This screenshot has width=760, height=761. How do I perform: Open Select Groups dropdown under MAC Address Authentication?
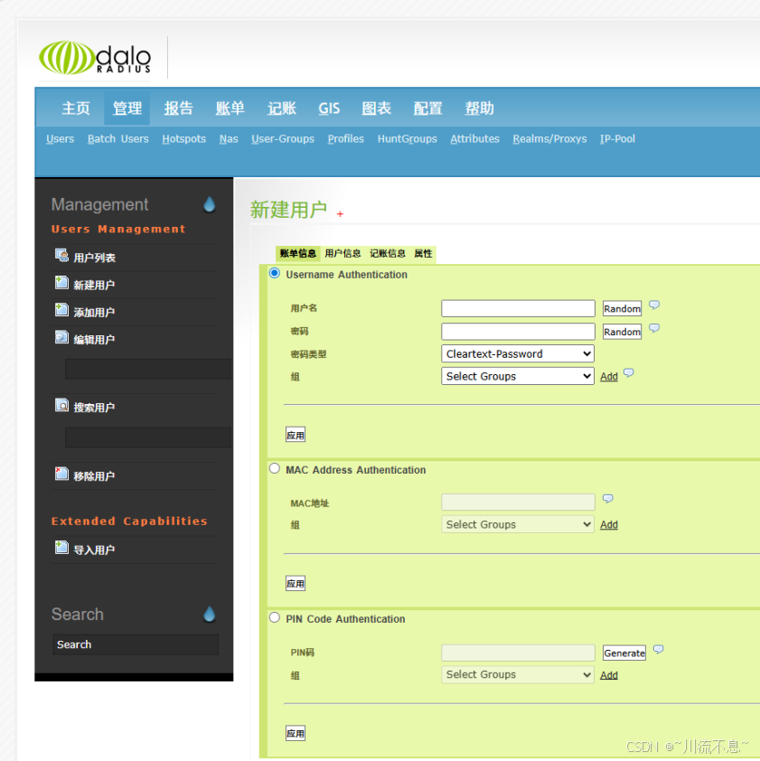[518, 524]
